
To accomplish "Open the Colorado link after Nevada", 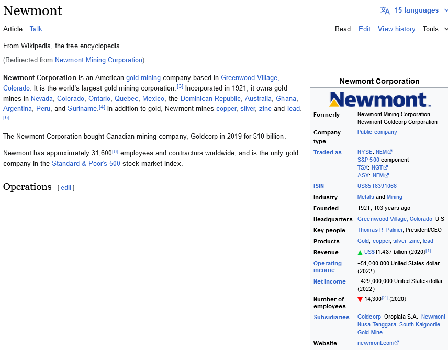I will tap(71, 98).
